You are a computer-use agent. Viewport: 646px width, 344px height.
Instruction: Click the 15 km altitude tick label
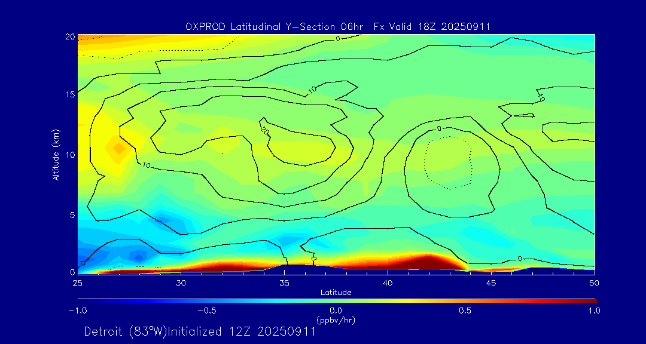click(x=69, y=95)
